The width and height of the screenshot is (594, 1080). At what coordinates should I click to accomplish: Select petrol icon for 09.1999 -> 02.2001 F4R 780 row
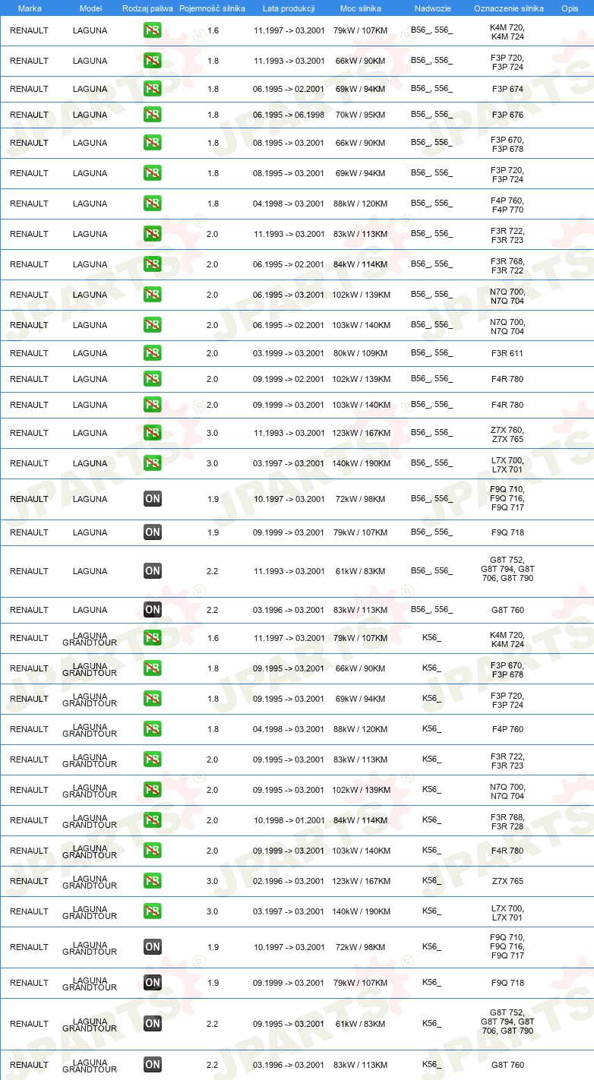tap(153, 379)
